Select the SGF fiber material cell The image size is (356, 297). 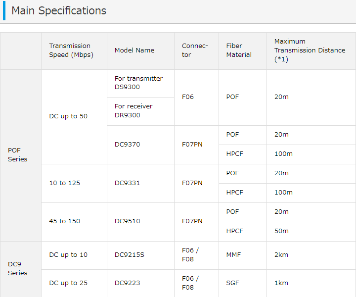pyautogui.click(x=242, y=283)
